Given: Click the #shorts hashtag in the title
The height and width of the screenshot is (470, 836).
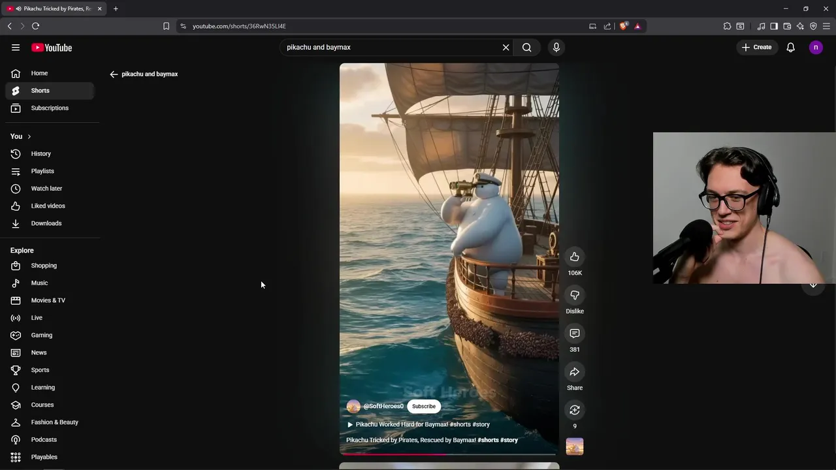Looking at the screenshot, I should (x=488, y=441).
